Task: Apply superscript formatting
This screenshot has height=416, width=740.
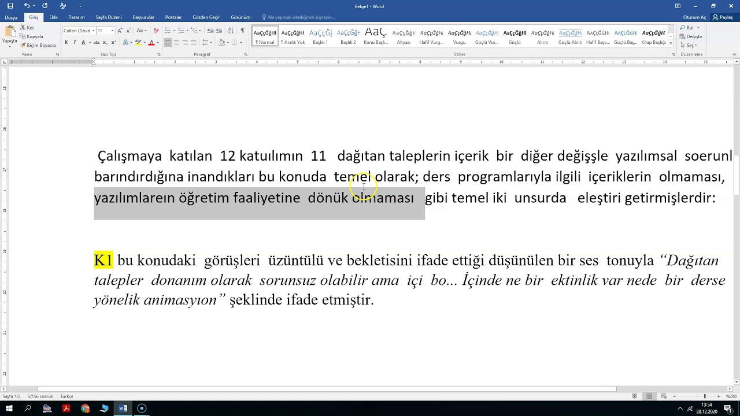Action: click(x=113, y=43)
